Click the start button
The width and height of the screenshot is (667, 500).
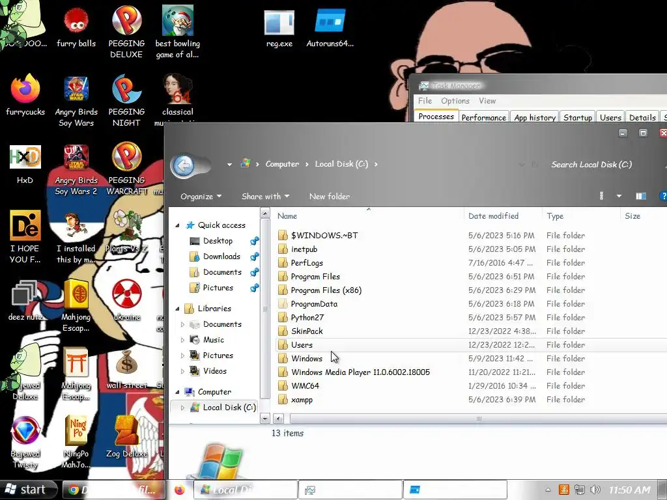coord(28,490)
